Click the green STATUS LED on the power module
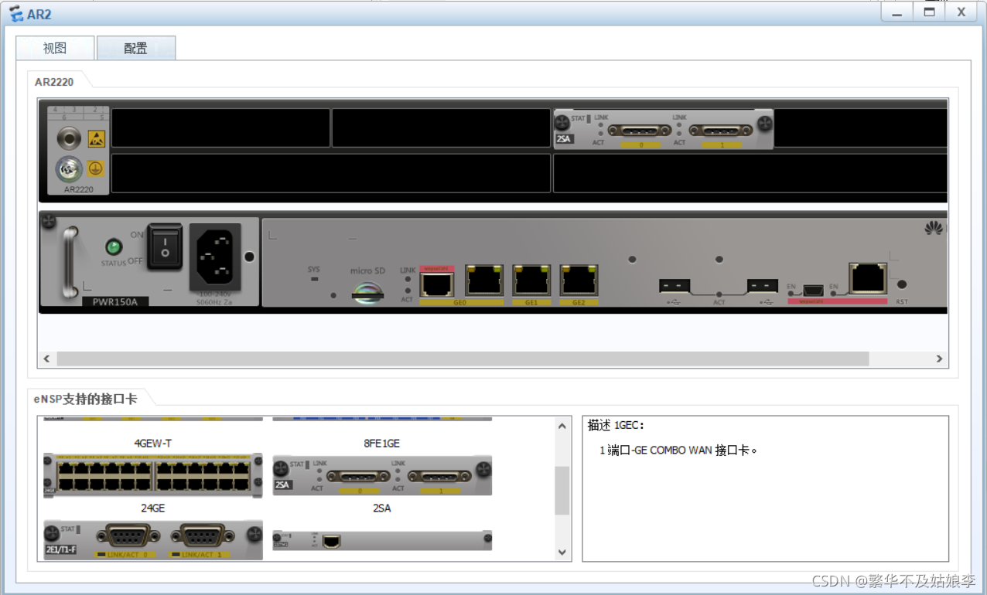987x595 pixels. pyautogui.click(x=114, y=247)
